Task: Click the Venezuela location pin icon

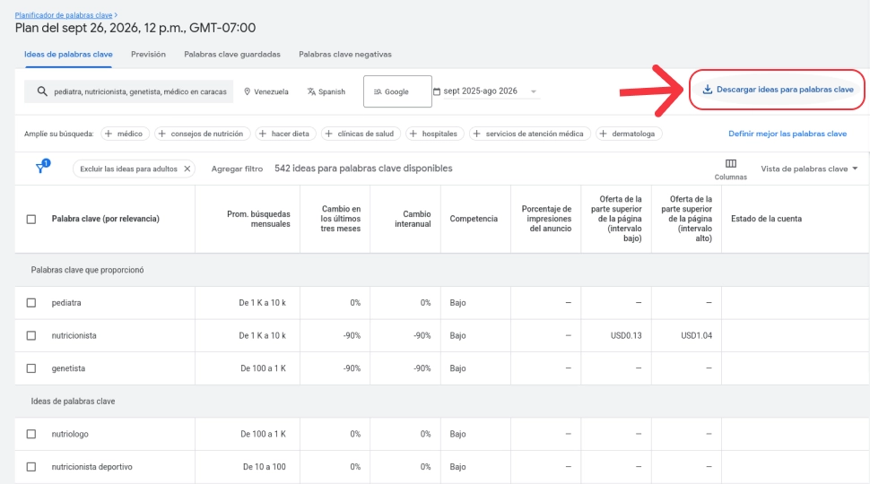Action: (248, 91)
